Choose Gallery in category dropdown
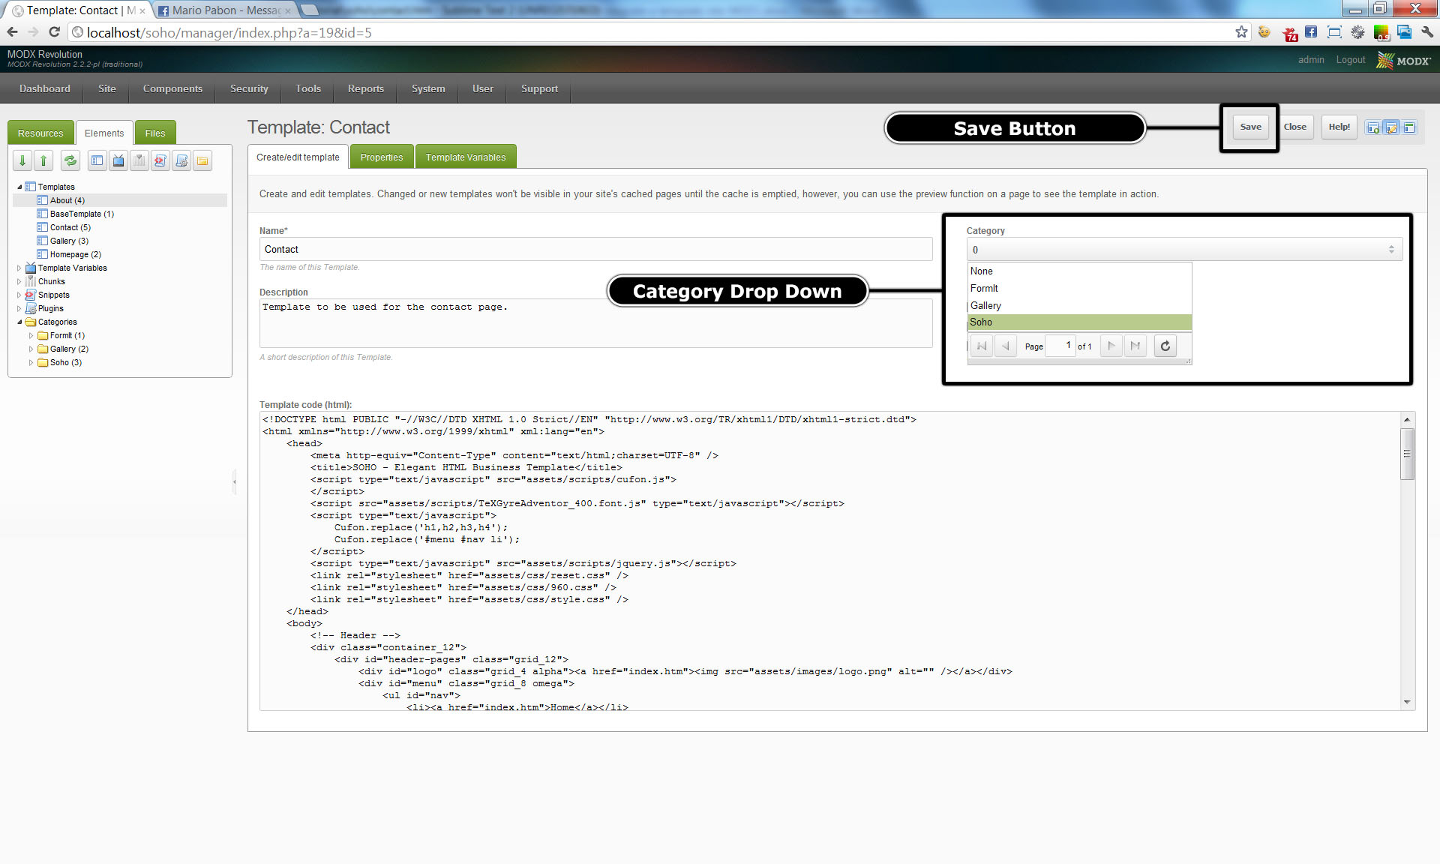Viewport: 1440px width, 864px height. [1079, 305]
